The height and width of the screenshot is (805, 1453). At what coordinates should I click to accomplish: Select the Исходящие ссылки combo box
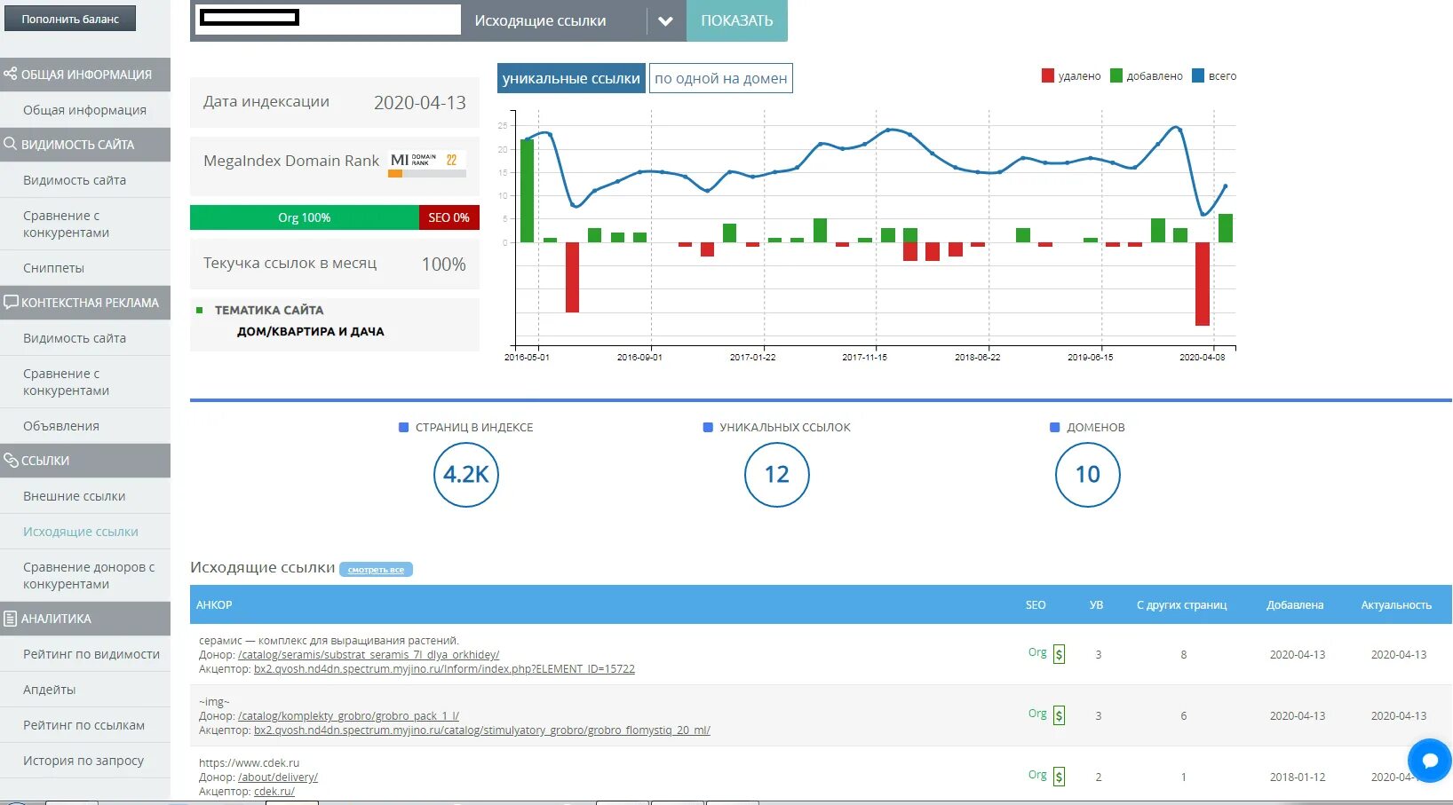[x=574, y=20]
